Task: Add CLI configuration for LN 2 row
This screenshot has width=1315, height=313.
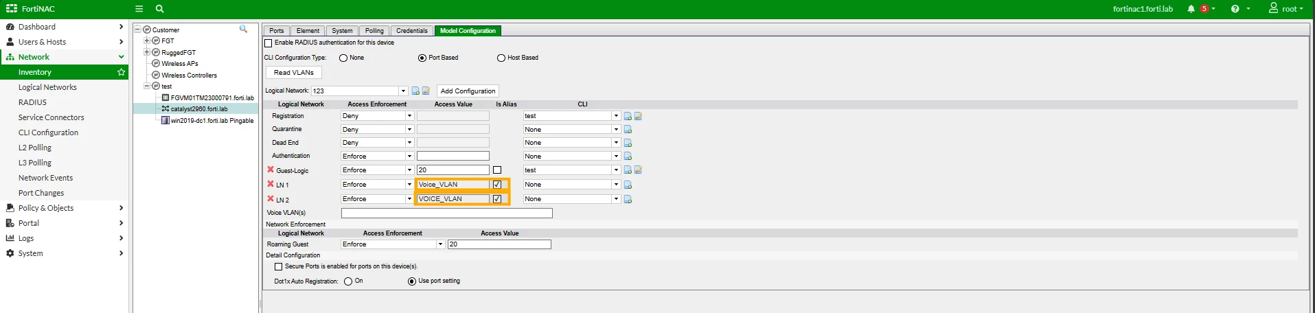Action: [x=628, y=199]
